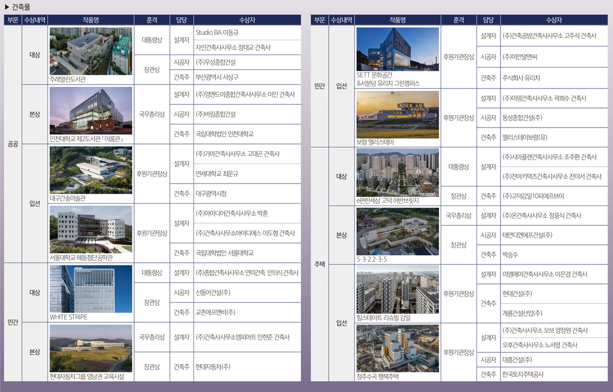Select the Studio BA 이동규 winner entry
Screen dimensions: 613x392
pyautogui.click(x=217, y=33)
